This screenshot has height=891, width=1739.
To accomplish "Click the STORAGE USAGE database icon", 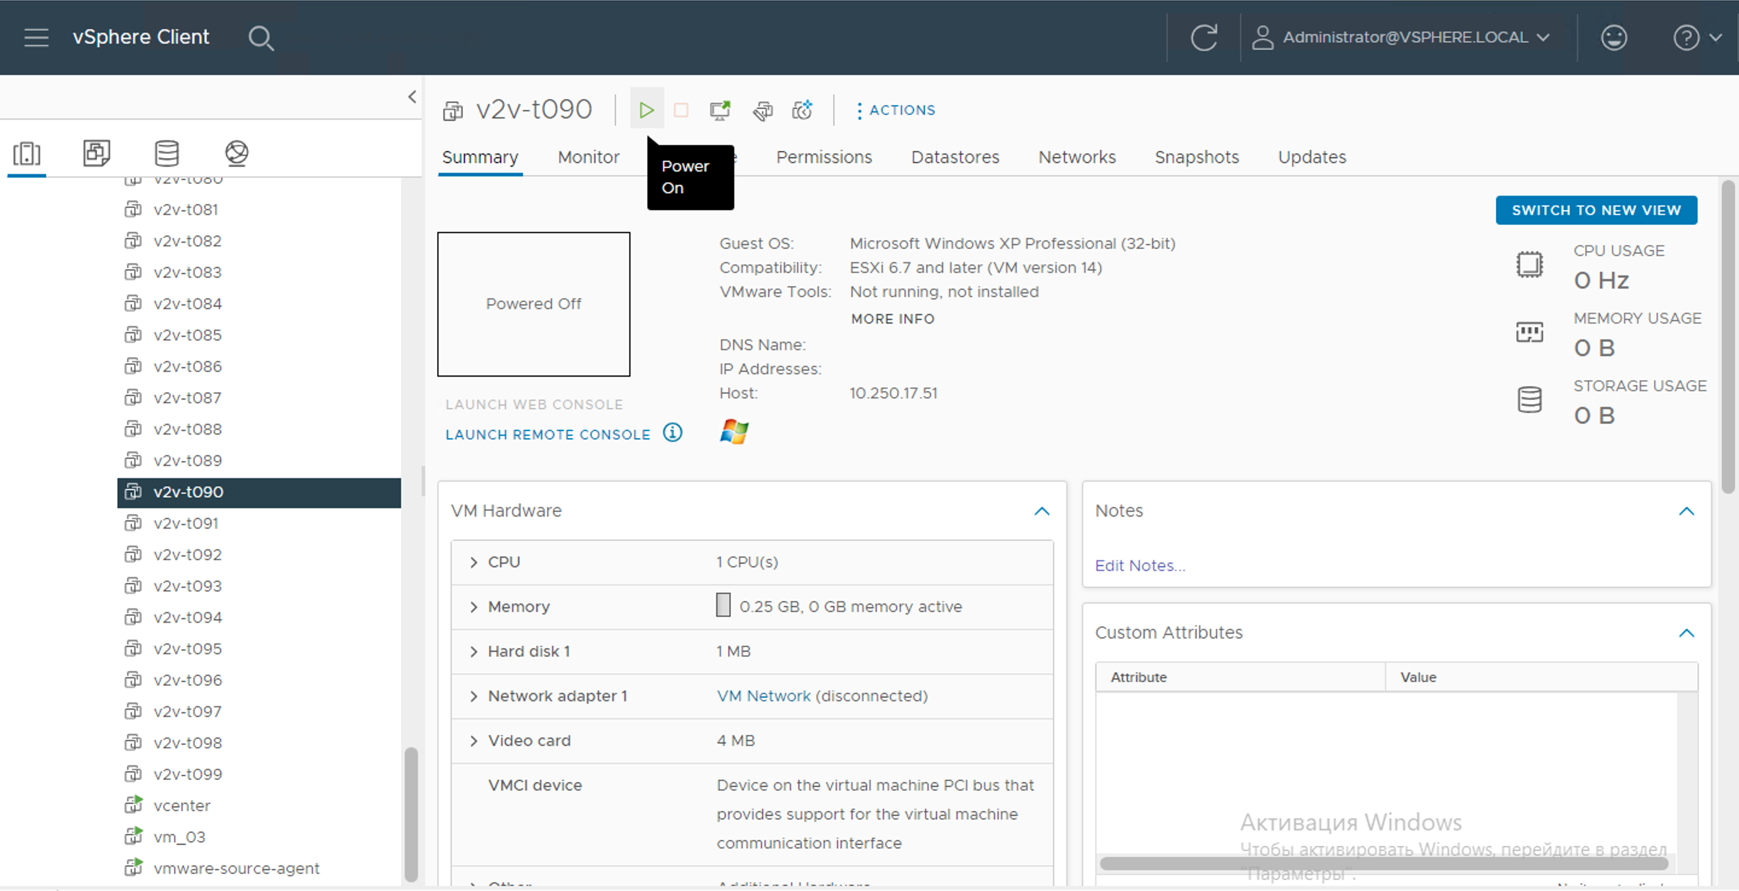I will pyautogui.click(x=1529, y=400).
